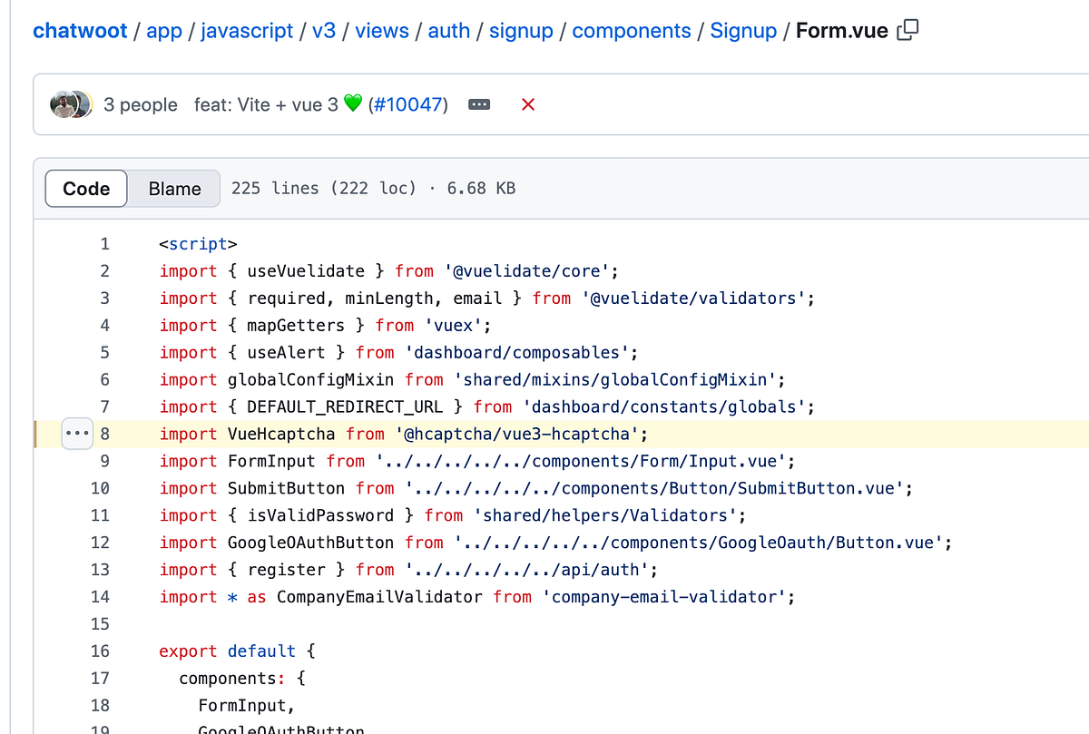Open the commit description ellipsis icon

478,104
